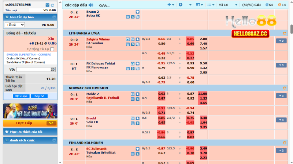
Task: Open the mail envelope icon beside the account ID
Action: pos(48,5)
